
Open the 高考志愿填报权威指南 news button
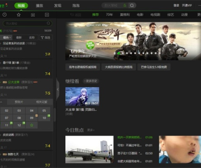tap(83, 67)
